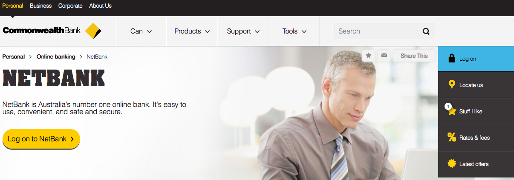Open the Support dropdown menu
The height and width of the screenshot is (180, 514).
(243, 31)
